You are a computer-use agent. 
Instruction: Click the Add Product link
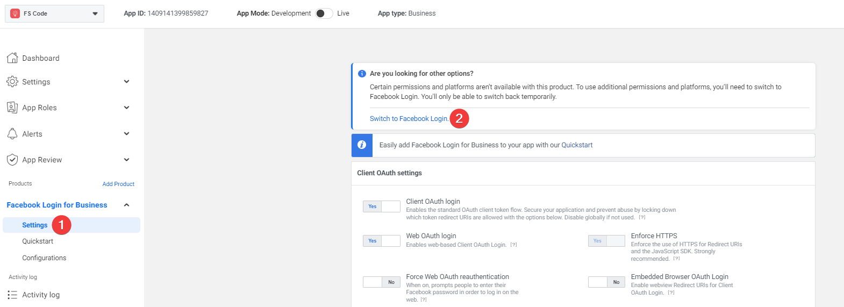click(118, 184)
